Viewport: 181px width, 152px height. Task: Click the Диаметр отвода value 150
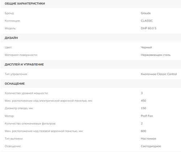pos(143,108)
